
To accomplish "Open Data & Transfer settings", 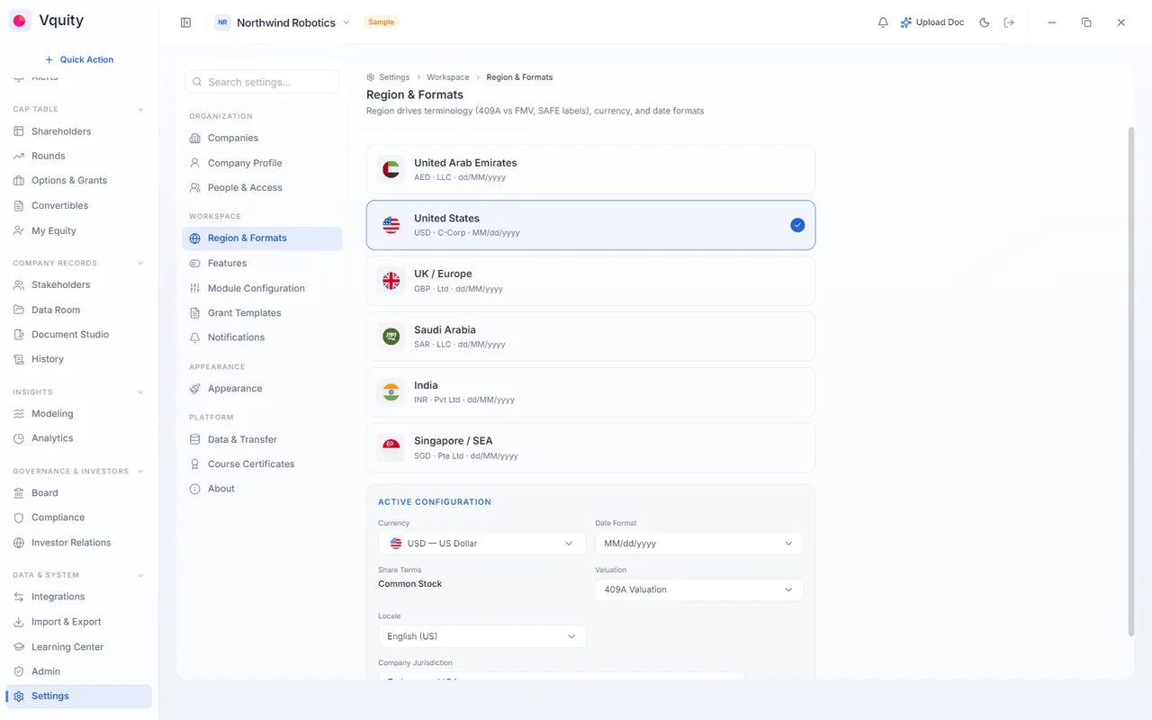I will pos(262,439).
